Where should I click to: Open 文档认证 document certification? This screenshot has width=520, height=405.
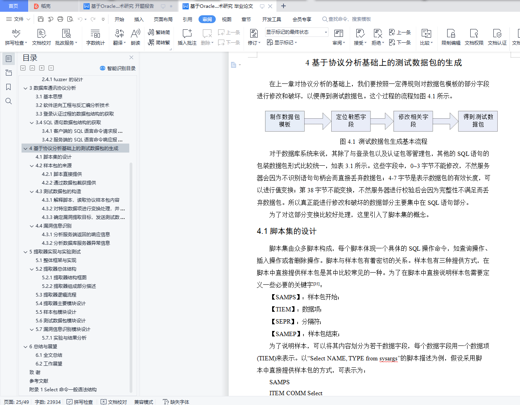coord(497,37)
